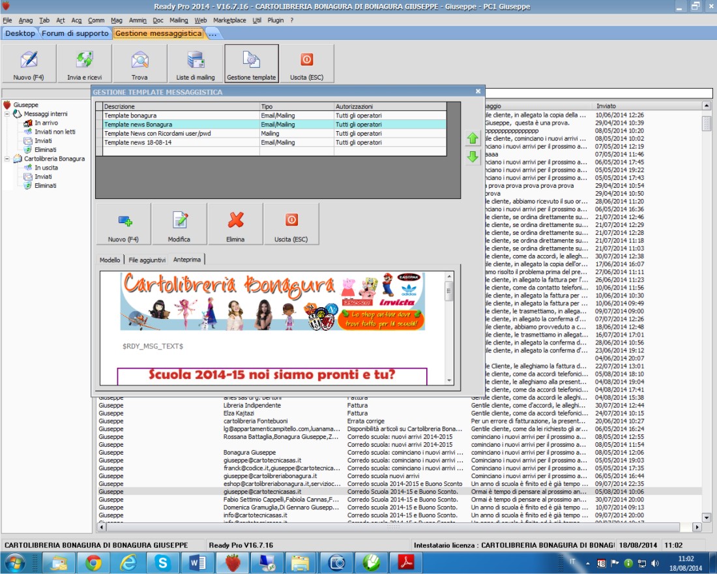Select the cartolibreria Fontebuoni Errata corrige row
This screenshot has width=717, height=574.
399,421
